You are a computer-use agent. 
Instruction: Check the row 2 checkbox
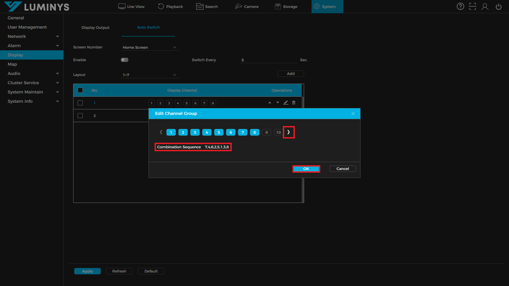coord(80,116)
